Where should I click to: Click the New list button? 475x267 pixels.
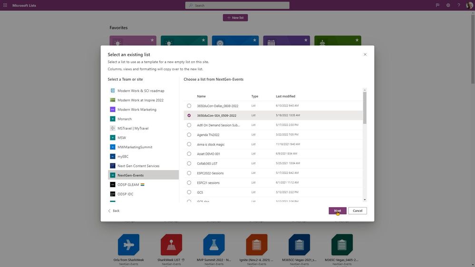coord(235,18)
